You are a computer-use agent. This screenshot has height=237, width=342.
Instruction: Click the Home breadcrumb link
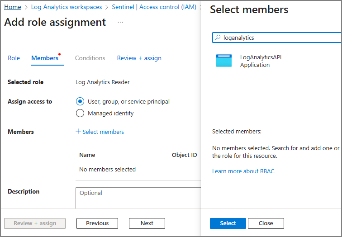(x=13, y=7)
